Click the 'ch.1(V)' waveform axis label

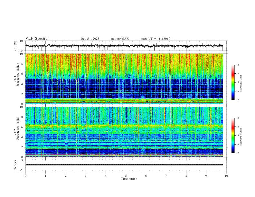[x=15, y=46]
